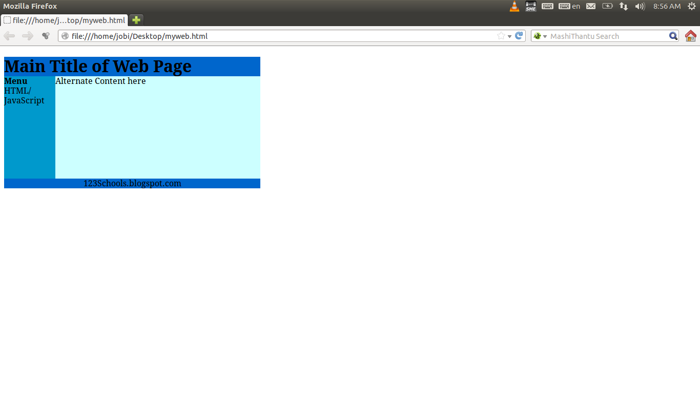This screenshot has width=700, height=393.
Task: Click the battery status indicator
Action: point(607,6)
